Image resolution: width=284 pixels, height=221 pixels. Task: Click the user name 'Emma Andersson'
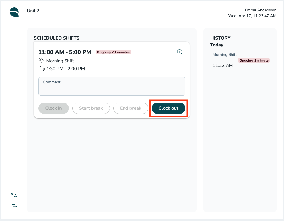[x=260, y=10]
